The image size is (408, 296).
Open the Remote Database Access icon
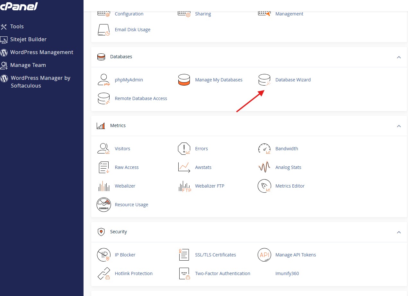click(104, 98)
